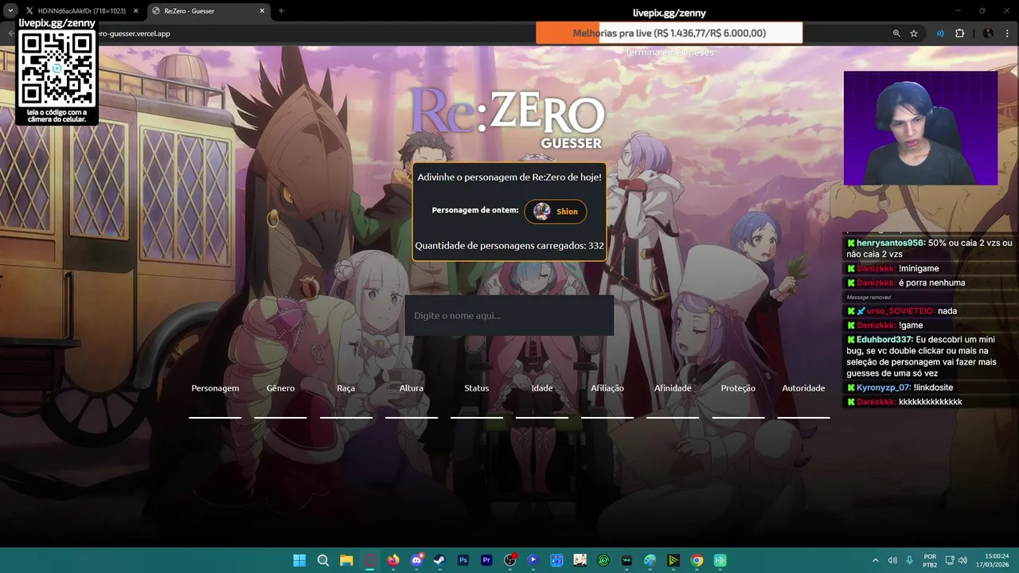Click the Shion character avatar thumbnail

click(542, 212)
